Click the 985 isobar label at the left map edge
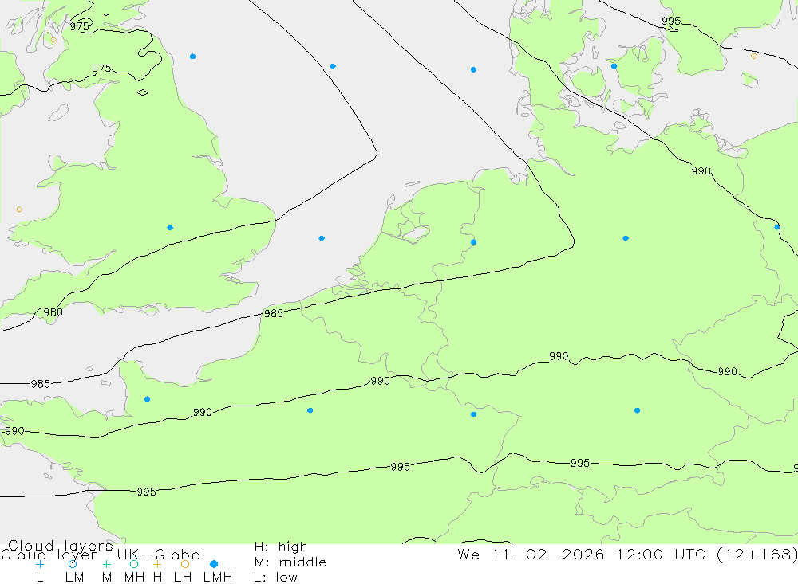The height and width of the screenshot is (584, 798). tap(40, 384)
